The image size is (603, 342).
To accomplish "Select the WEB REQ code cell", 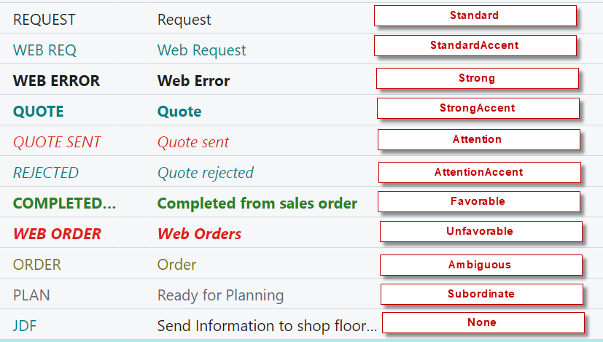I will [x=44, y=50].
